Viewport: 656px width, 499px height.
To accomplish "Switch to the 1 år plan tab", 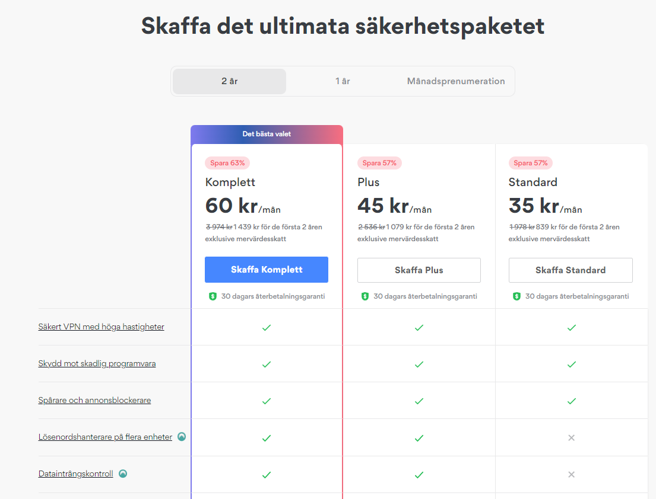I will click(343, 81).
